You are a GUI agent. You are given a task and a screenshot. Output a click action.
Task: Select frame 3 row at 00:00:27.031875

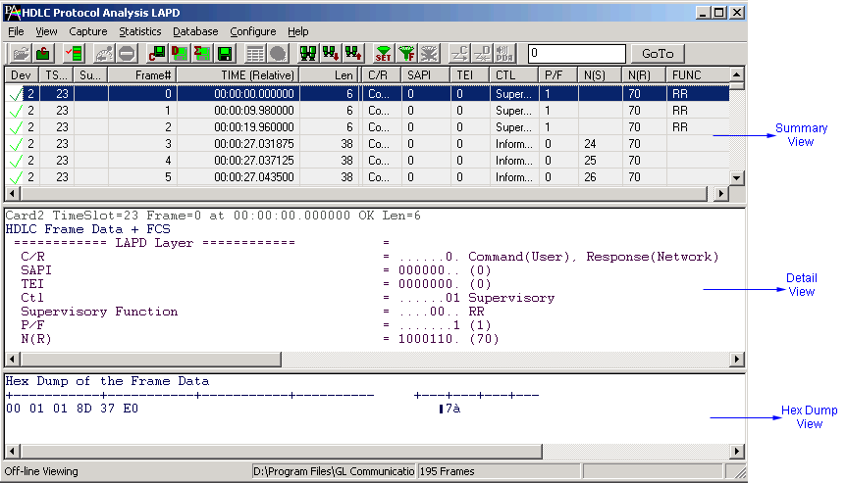pyautogui.click(x=367, y=144)
